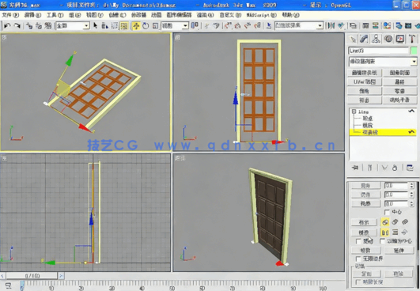The width and height of the screenshot is (420, 291).
Task: Collapse the Line entry in the modifier stack
Action: tap(354, 111)
